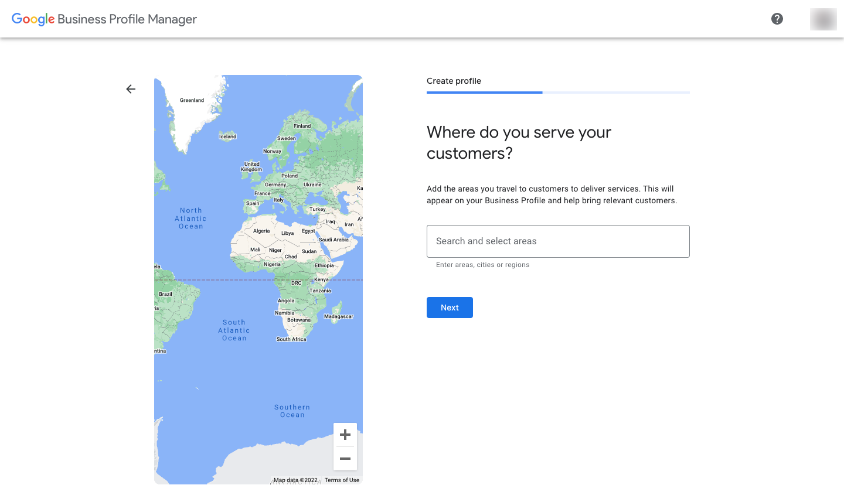The height and width of the screenshot is (485, 844).
Task: Click Greenland on the map
Action: (x=193, y=101)
